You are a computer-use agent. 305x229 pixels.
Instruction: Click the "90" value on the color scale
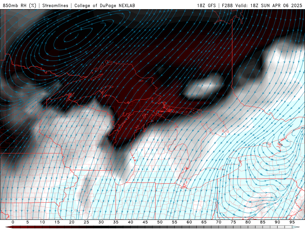pyautogui.click(x=278, y=222)
